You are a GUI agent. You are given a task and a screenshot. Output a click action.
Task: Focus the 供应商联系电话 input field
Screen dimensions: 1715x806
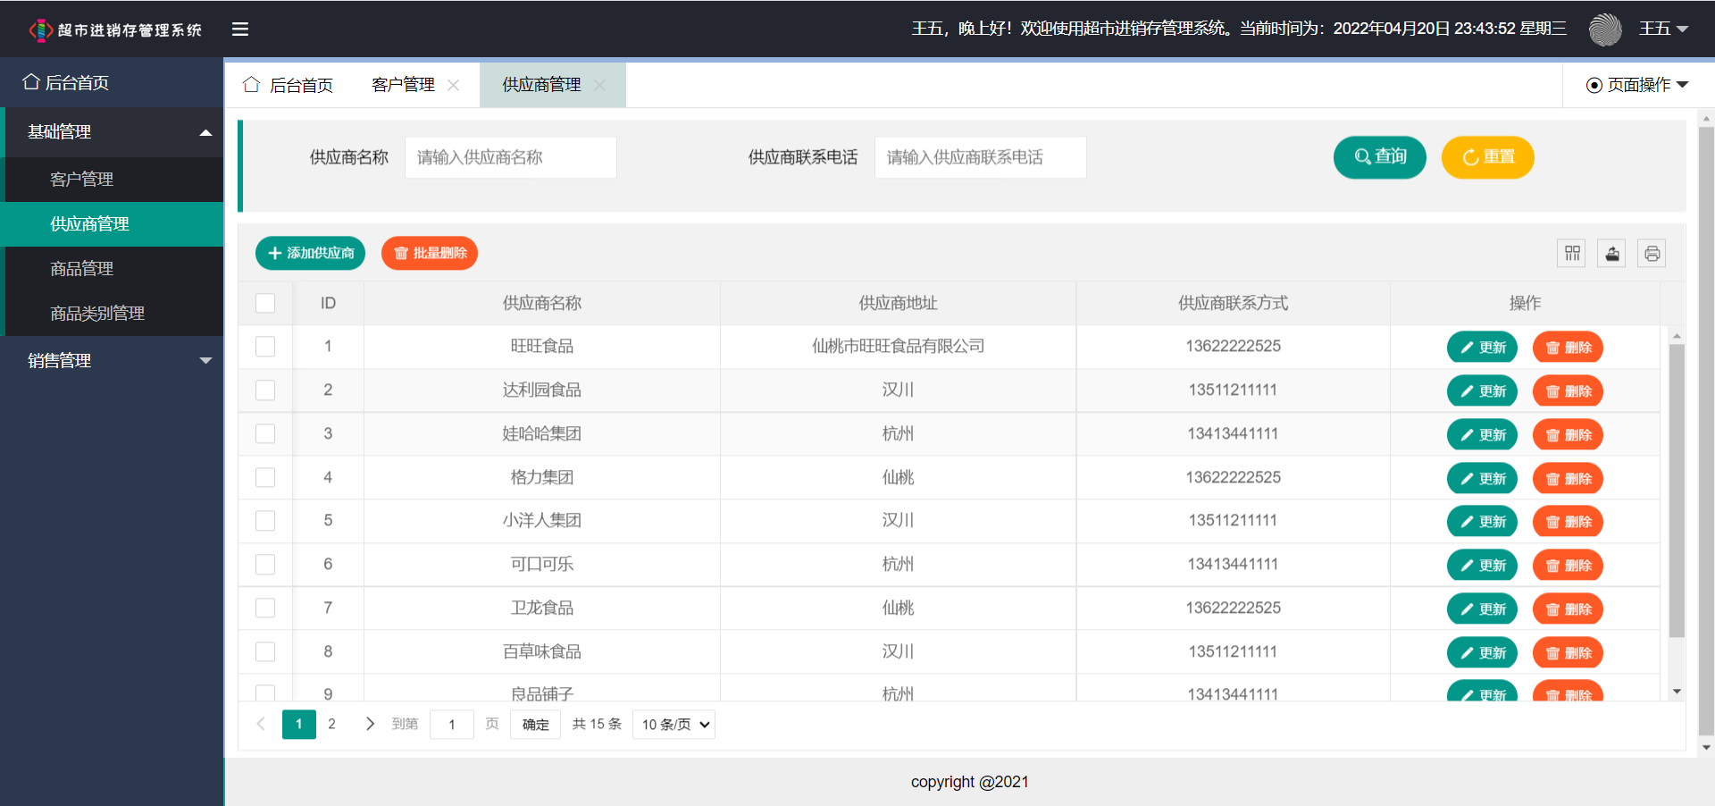981,157
